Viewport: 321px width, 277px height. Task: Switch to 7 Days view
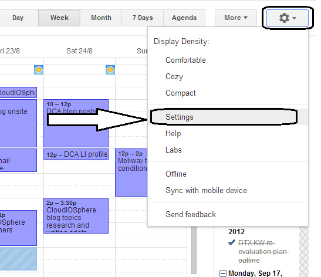pos(143,18)
